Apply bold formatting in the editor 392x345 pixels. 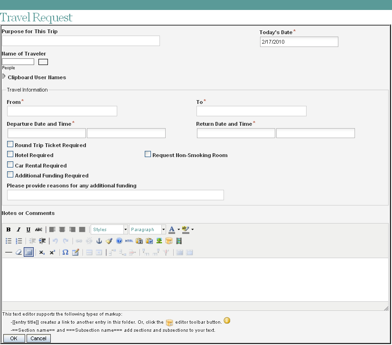[x=9, y=230]
